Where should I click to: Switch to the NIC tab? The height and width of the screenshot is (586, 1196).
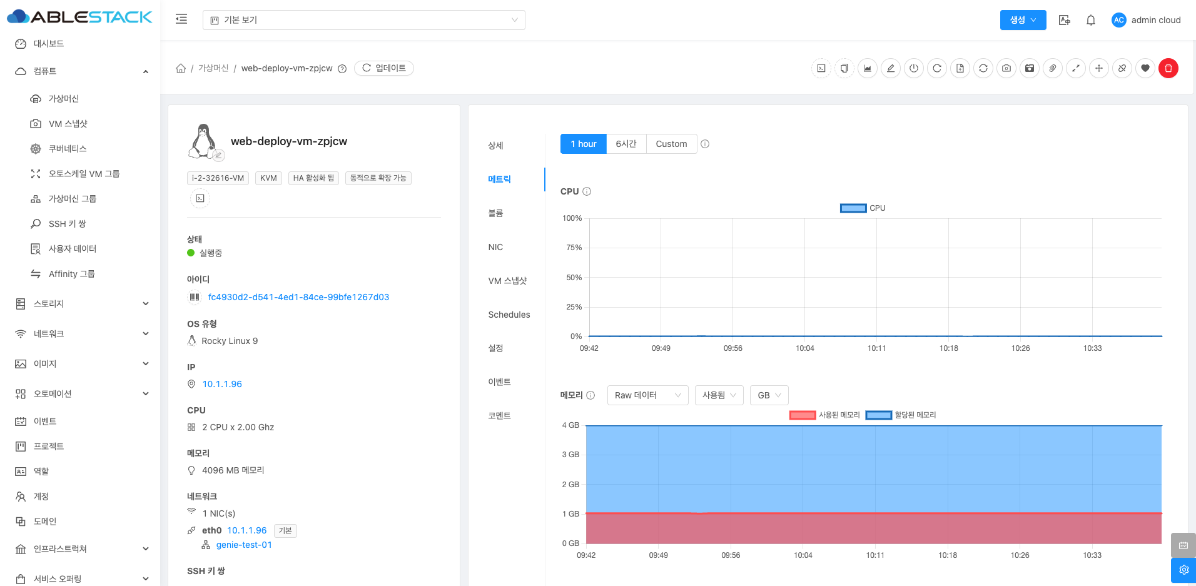pyautogui.click(x=495, y=247)
